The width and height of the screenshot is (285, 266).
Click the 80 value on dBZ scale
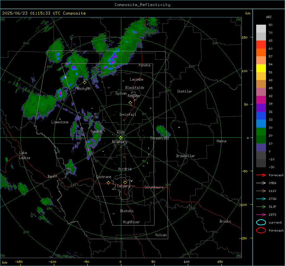pos(270,25)
